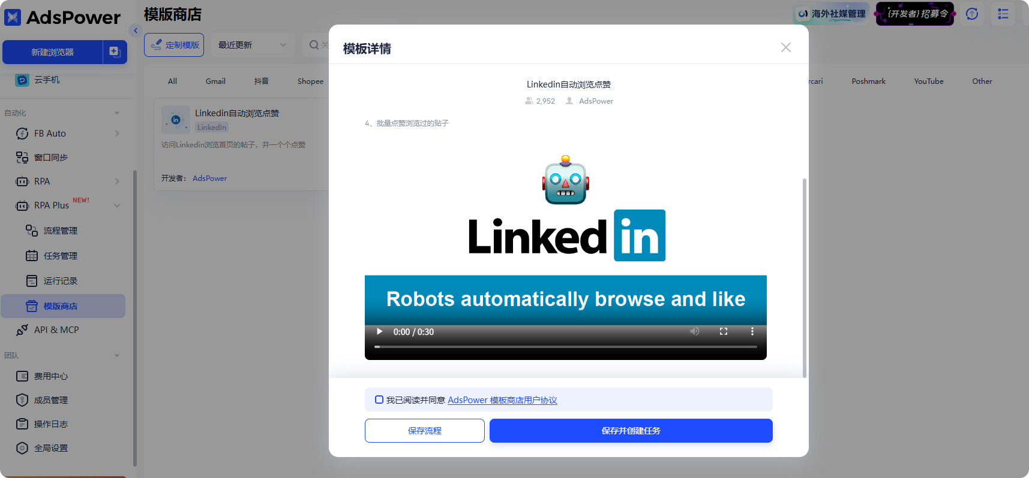The height and width of the screenshot is (478, 1029).
Task: Select the Other category tab
Action: tap(982, 81)
